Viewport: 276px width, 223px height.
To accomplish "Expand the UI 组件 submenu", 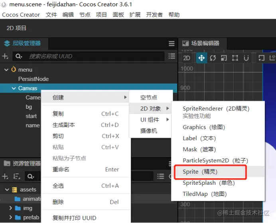I will coord(150,120).
